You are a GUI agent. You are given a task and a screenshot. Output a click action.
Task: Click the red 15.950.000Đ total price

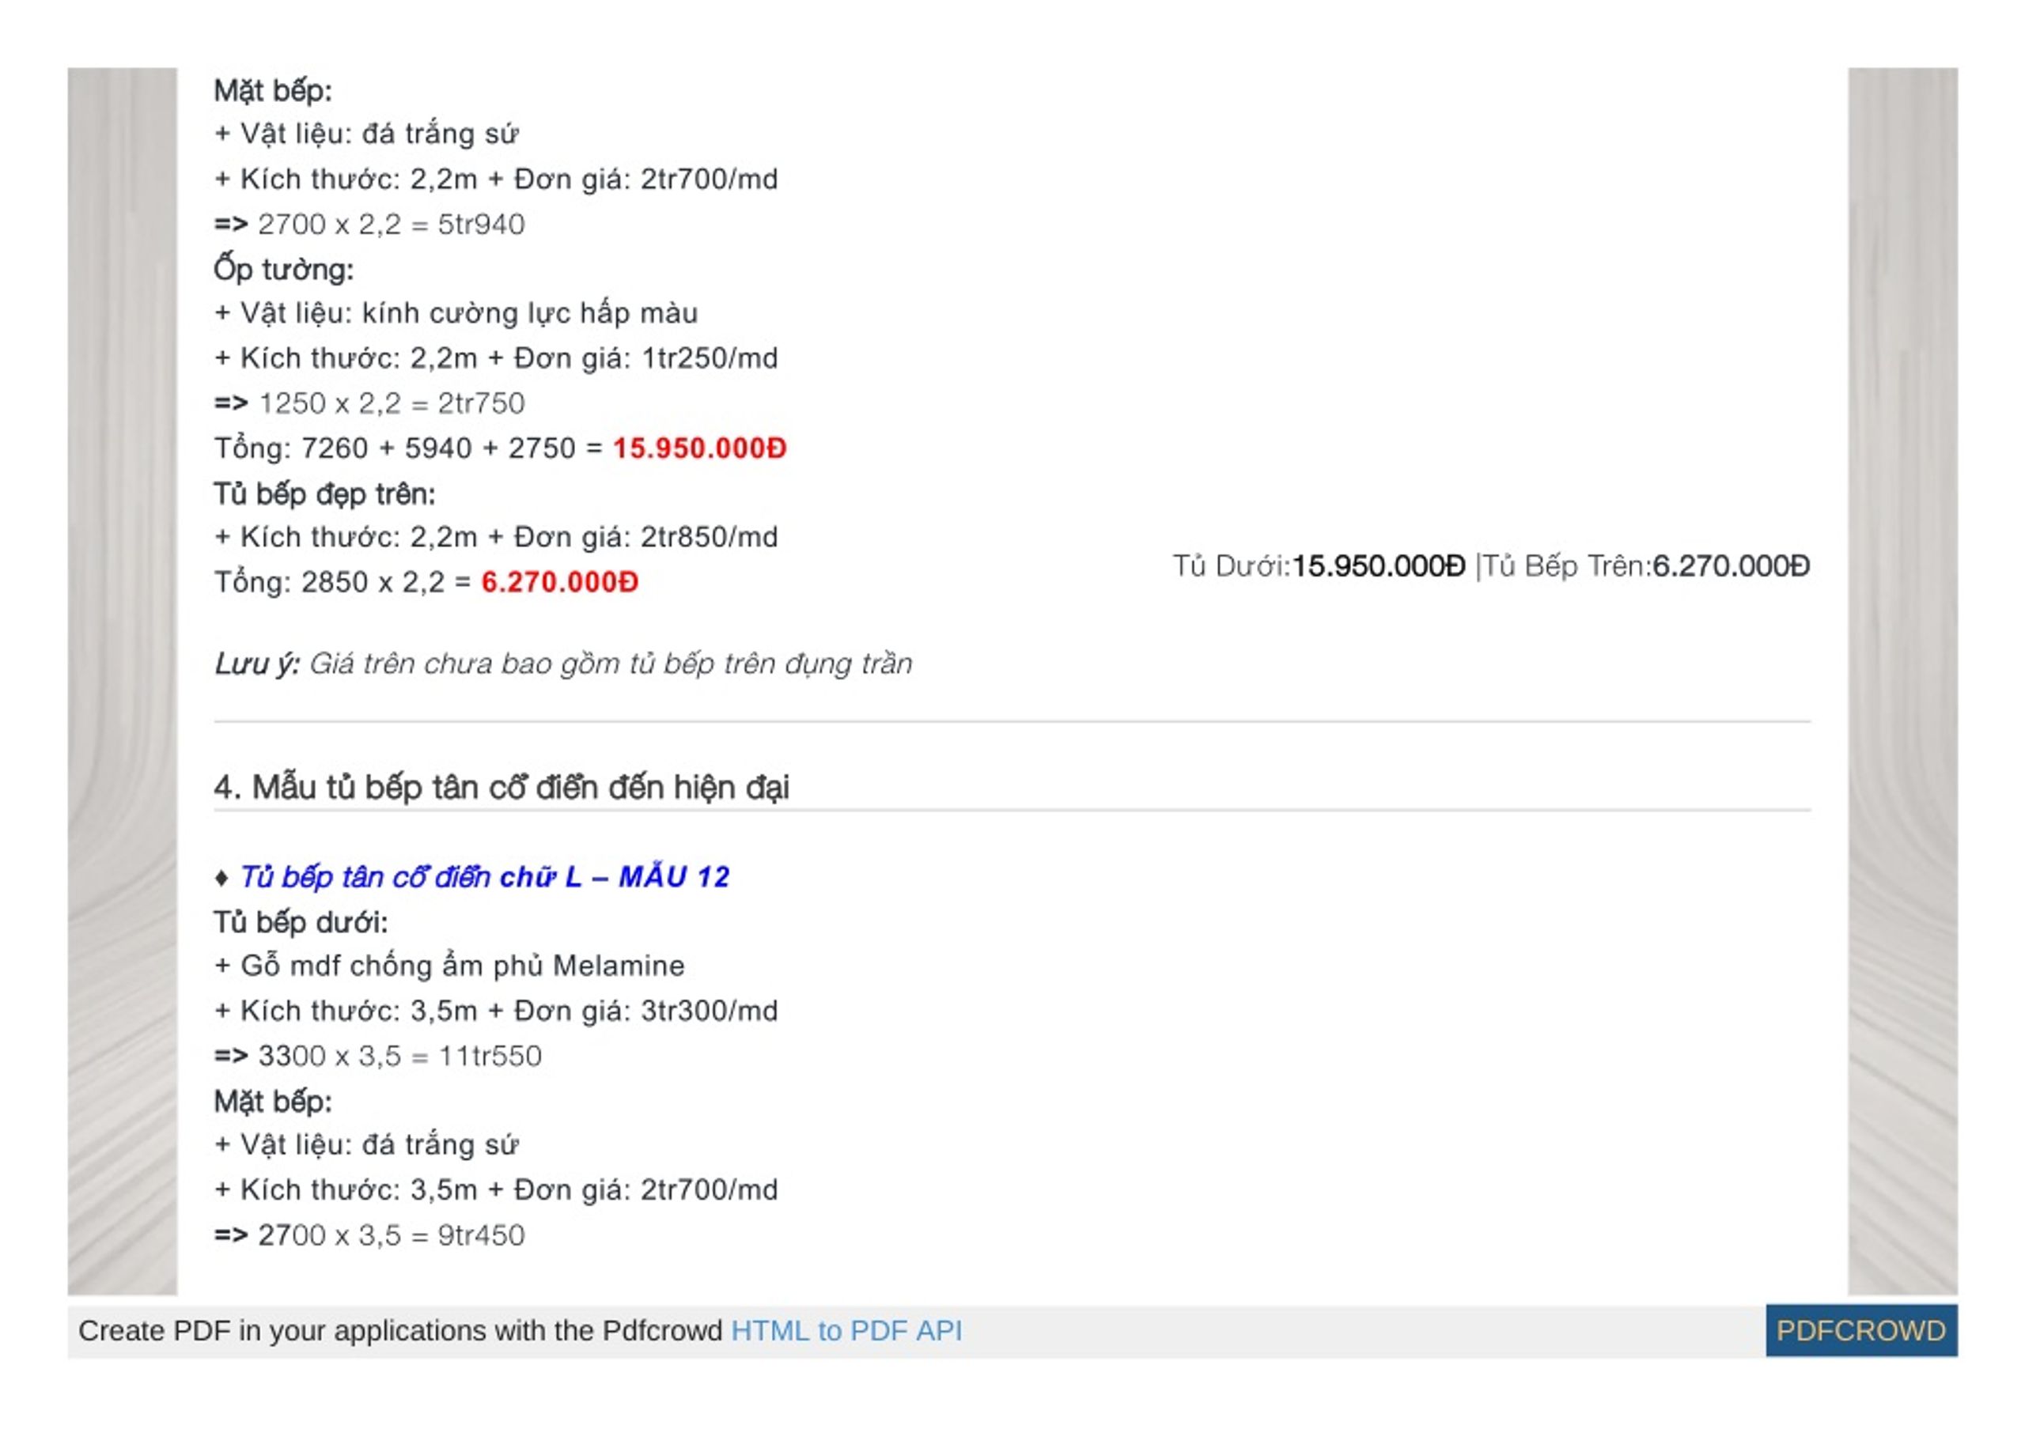coord(698,448)
